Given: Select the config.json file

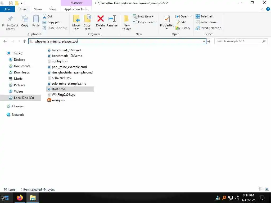Looking at the screenshot, I should [x=60, y=61].
